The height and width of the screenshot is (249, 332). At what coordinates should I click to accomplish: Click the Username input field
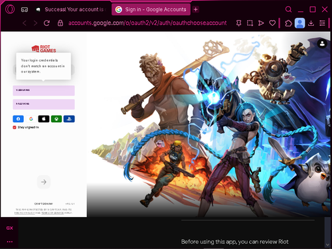pos(44,90)
